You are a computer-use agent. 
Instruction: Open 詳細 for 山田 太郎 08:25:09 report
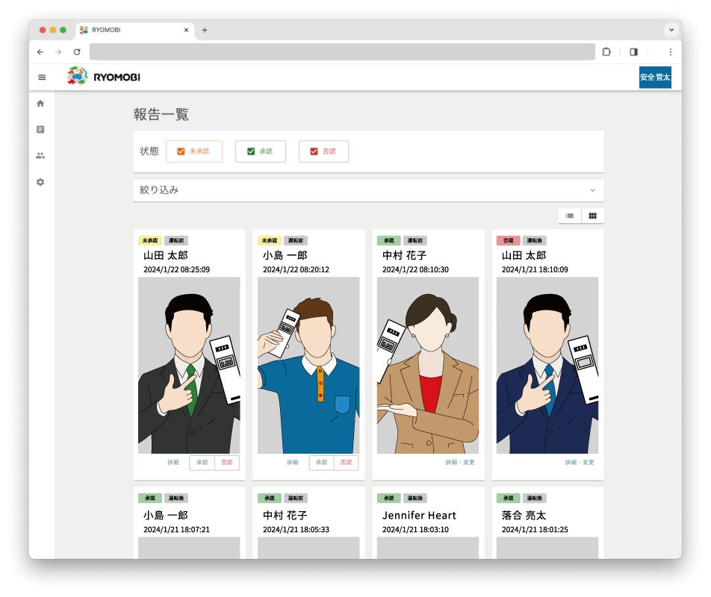pyautogui.click(x=173, y=463)
